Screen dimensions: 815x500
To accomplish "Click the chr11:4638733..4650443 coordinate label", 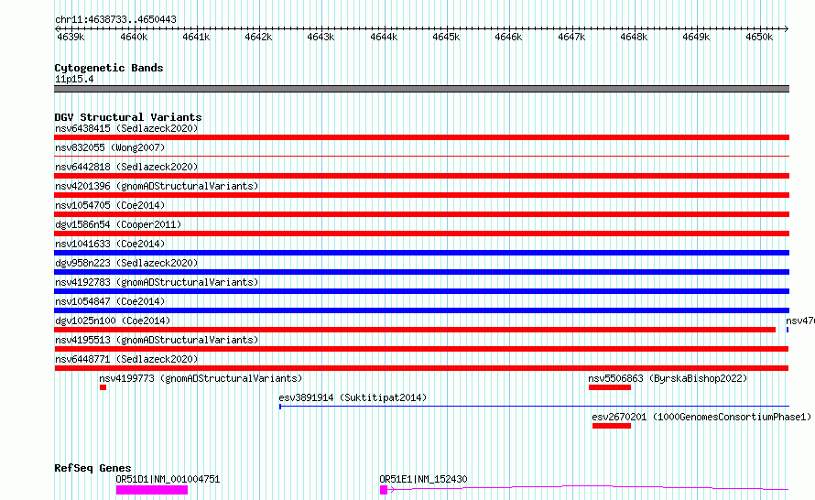I will click(x=115, y=20).
